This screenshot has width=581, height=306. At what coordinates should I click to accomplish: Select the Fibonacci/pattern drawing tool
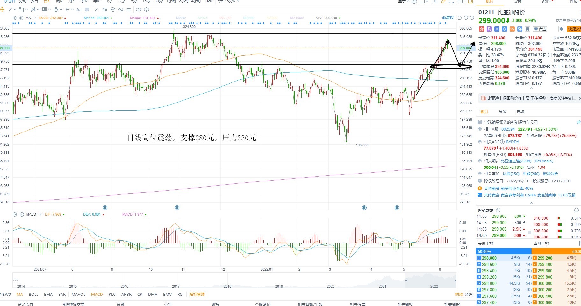pos(33,10)
